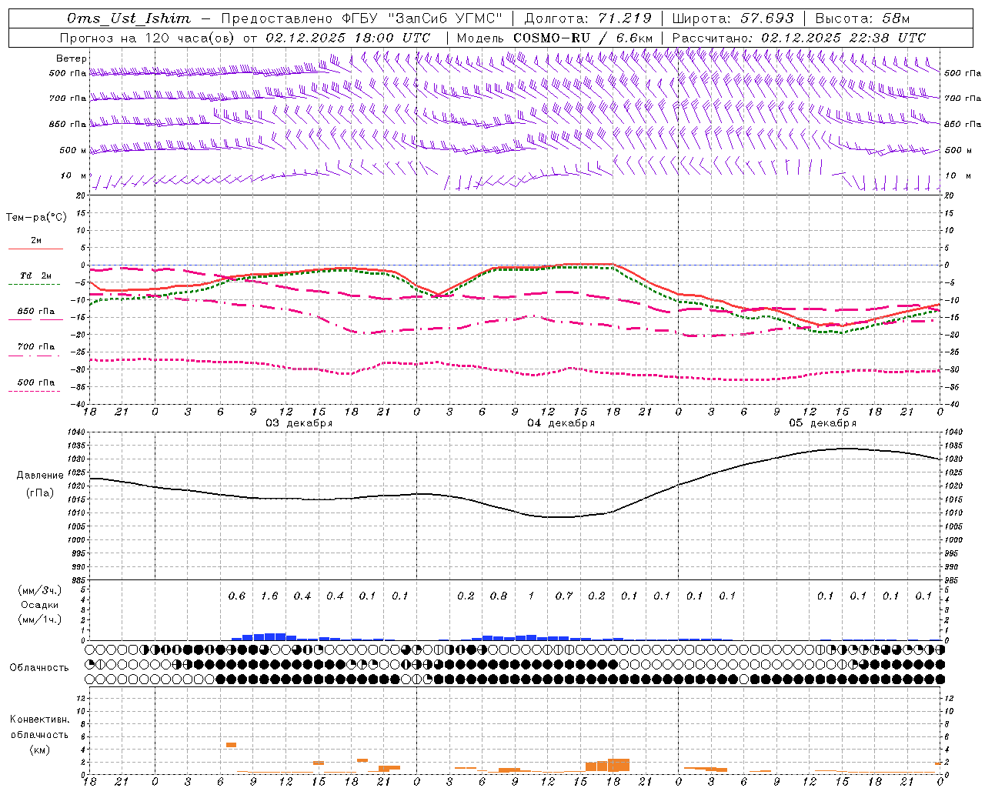Click the 2м temperature legend entry

point(36,241)
